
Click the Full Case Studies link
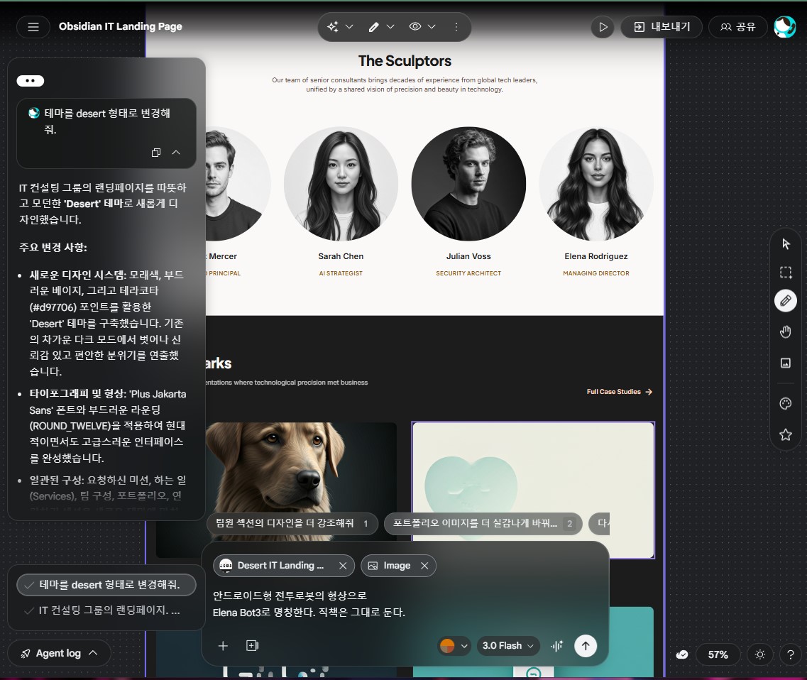coord(620,392)
